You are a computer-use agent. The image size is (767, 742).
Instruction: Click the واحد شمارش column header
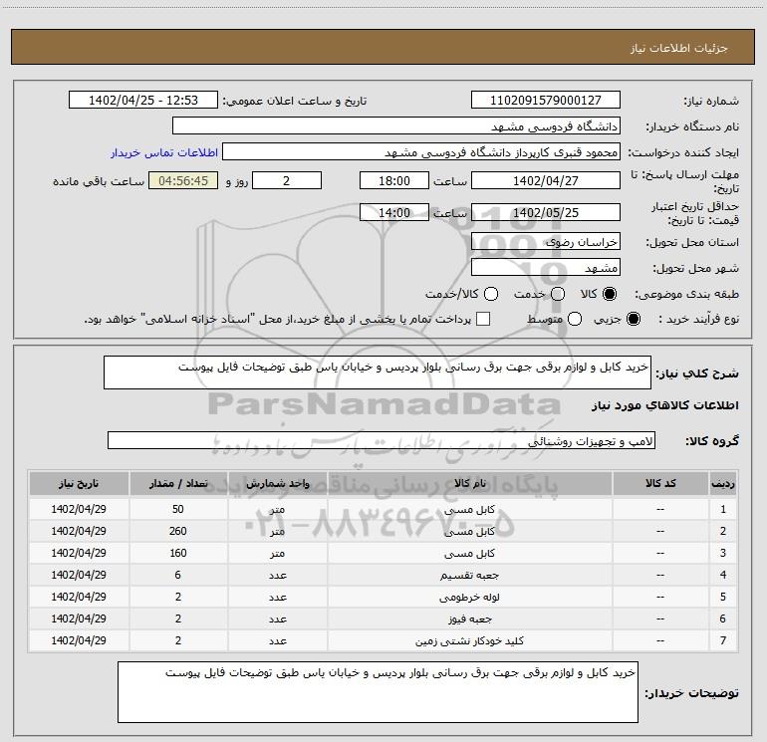coord(277,483)
